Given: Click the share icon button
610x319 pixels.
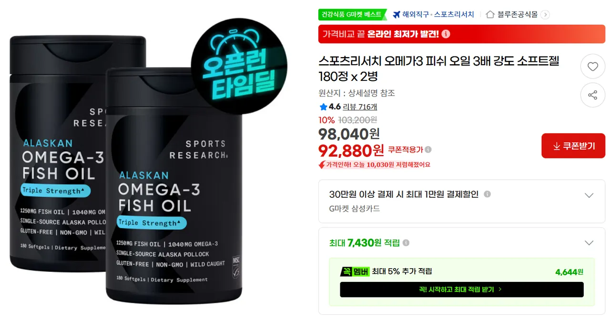Looking at the screenshot, I should point(592,95).
